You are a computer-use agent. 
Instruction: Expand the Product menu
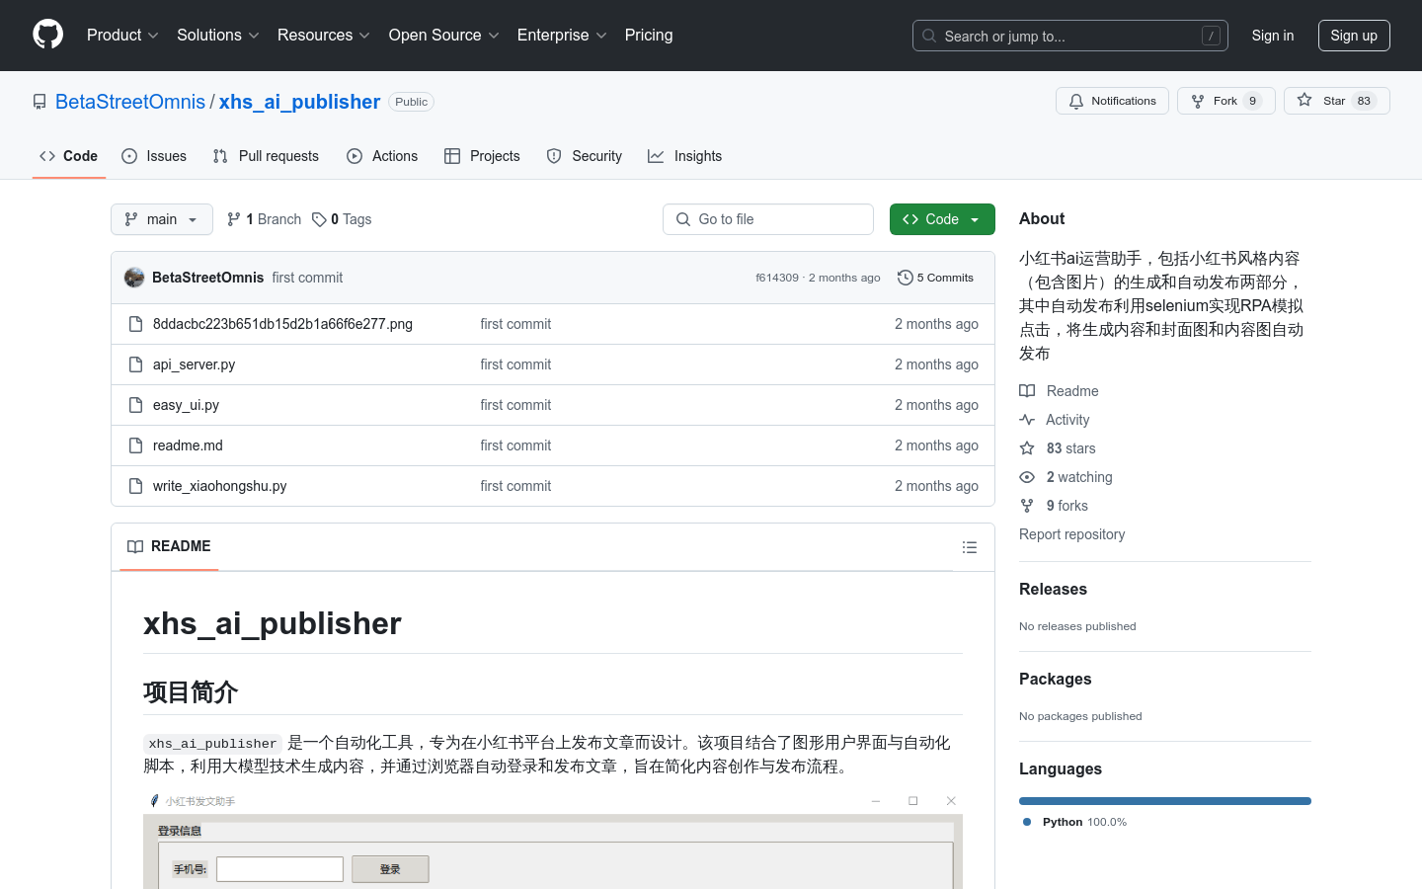[122, 35]
